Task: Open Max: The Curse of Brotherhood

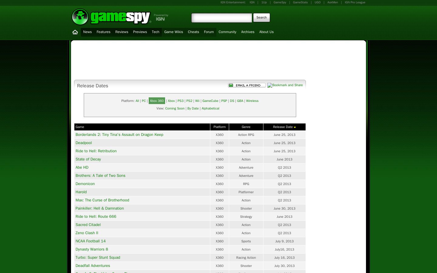Action: point(102,200)
